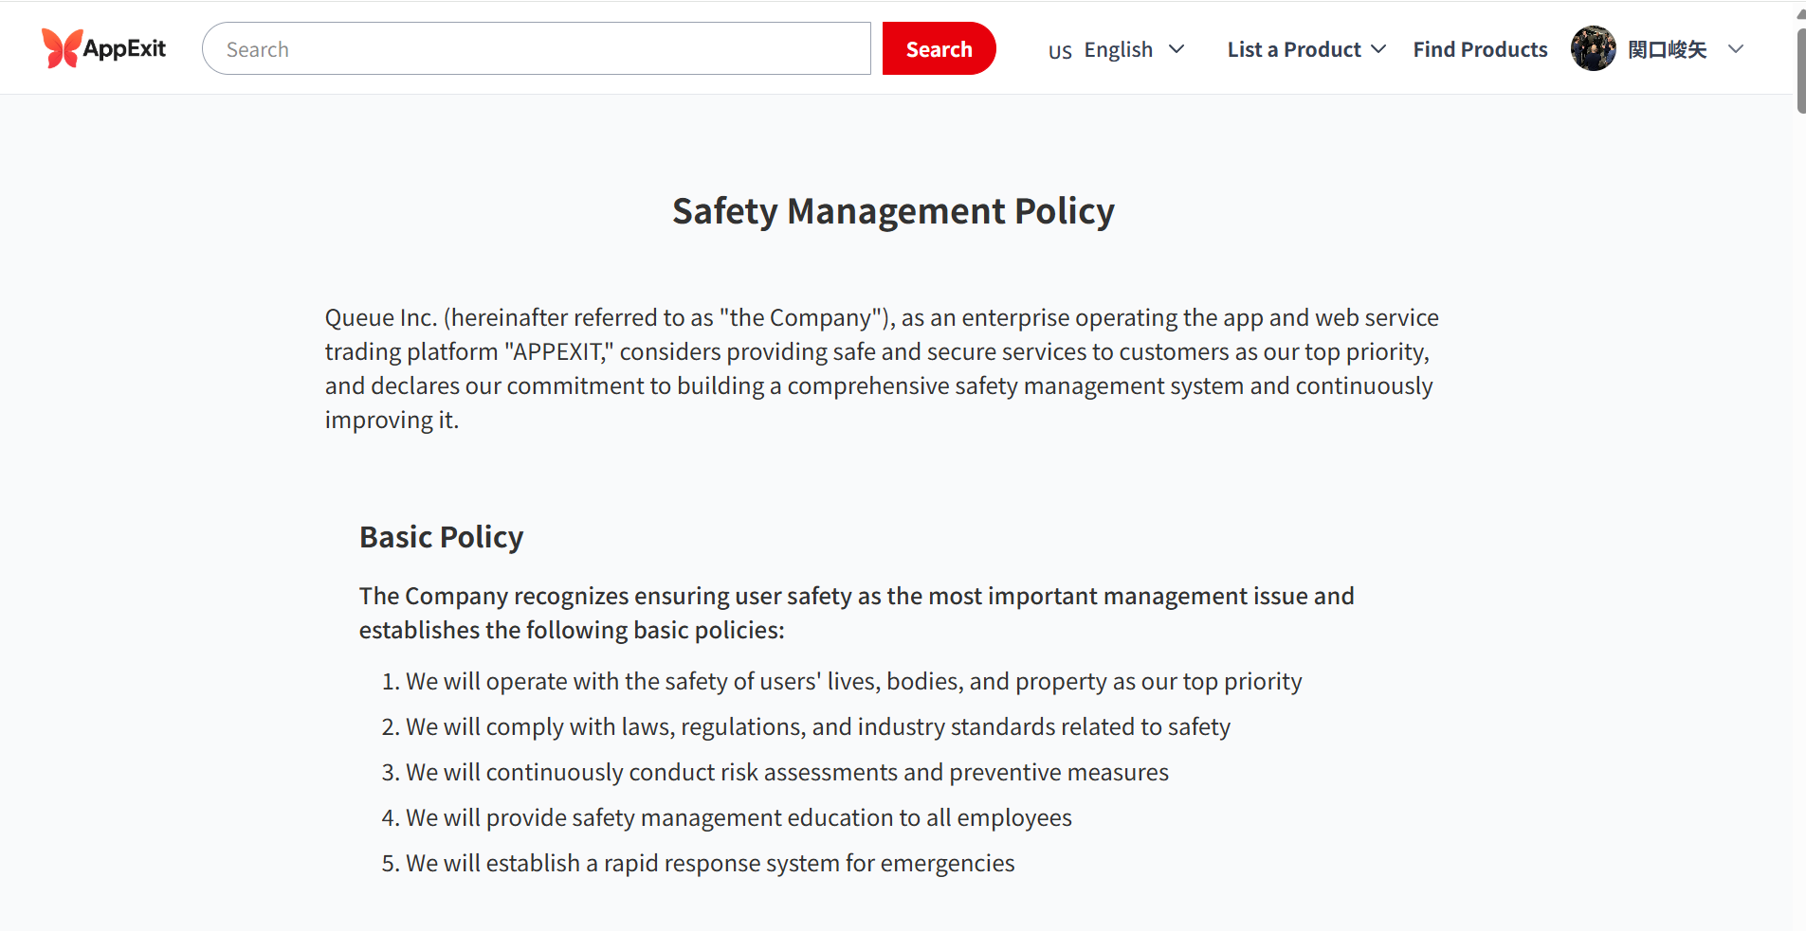Open the English language dropdown
1806x931 pixels.
coord(1118,49)
